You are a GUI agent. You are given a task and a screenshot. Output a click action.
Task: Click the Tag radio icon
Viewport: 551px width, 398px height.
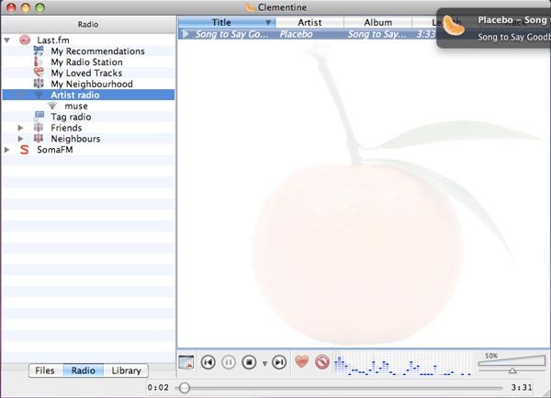click(39, 117)
